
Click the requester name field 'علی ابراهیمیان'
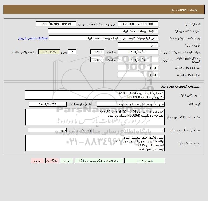(x=103, y=38)
